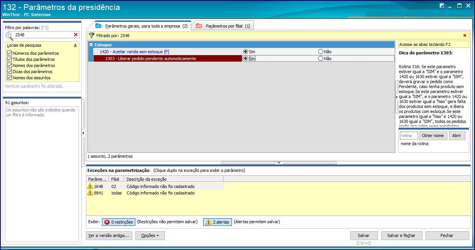Toggle 'Nomes dos parâmetros' checkbox

[x=9, y=65]
